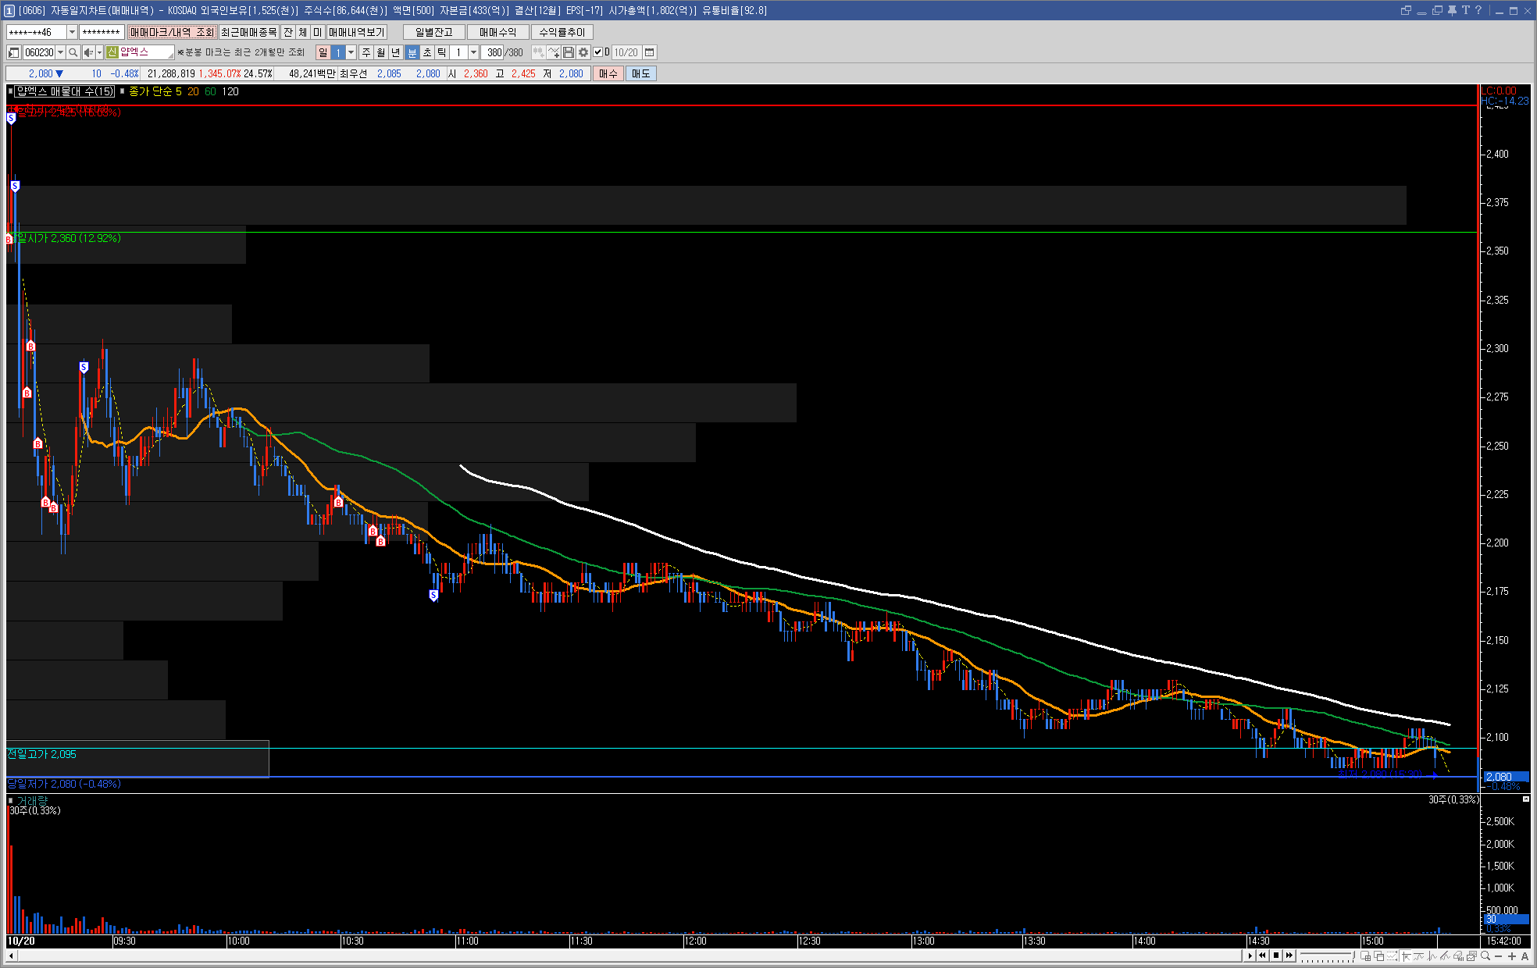The height and width of the screenshot is (968, 1537).
Task: Open the 수익률추이 tab
Action: click(562, 32)
